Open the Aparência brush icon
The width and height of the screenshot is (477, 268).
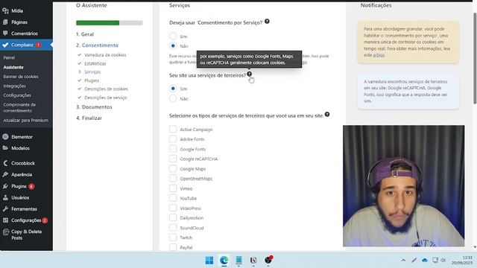pyautogui.click(x=5, y=174)
